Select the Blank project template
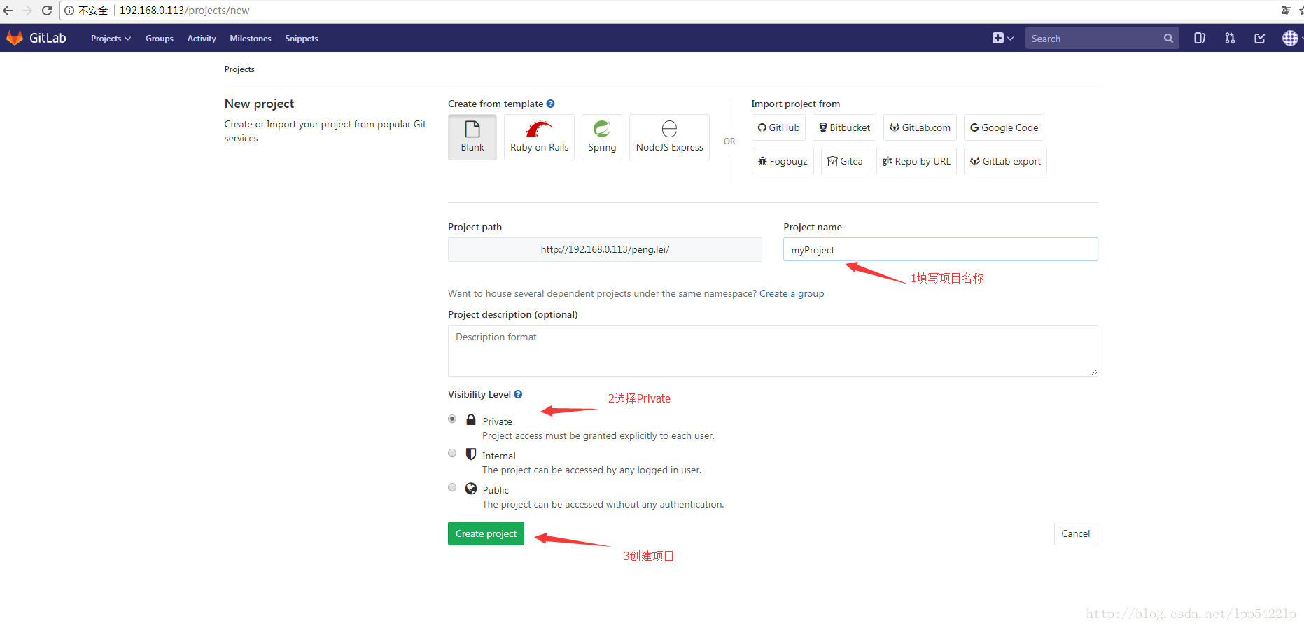Viewport: 1304px width, 628px height. (x=472, y=137)
